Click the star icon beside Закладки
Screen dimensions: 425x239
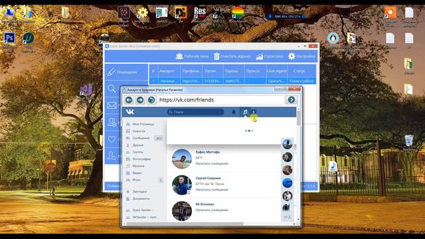[x=128, y=192]
